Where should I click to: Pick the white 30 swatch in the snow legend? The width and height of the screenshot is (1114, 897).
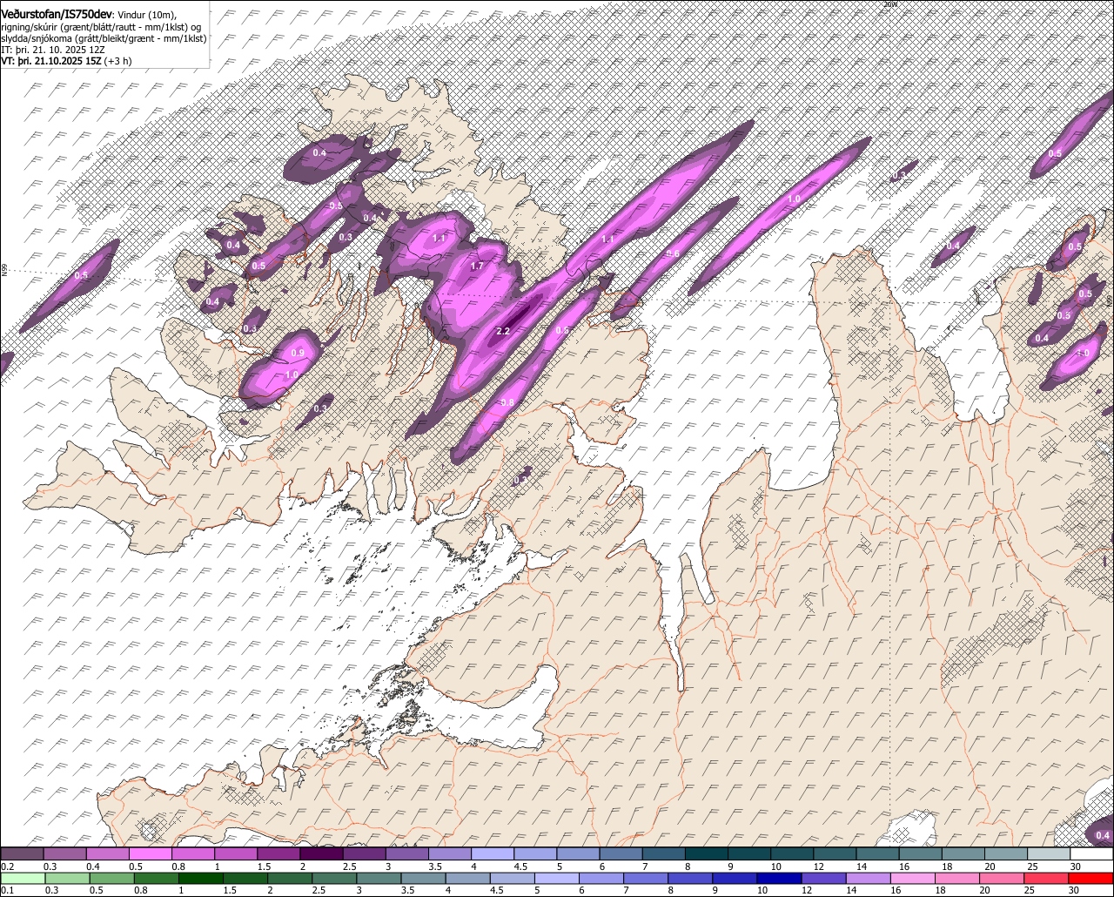[1092, 853]
